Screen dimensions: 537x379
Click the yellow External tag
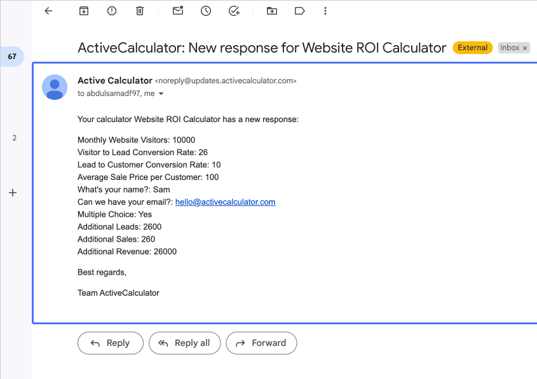coord(473,48)
